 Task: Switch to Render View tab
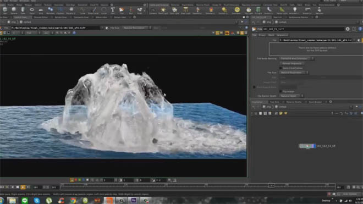(x=61, y=17)
